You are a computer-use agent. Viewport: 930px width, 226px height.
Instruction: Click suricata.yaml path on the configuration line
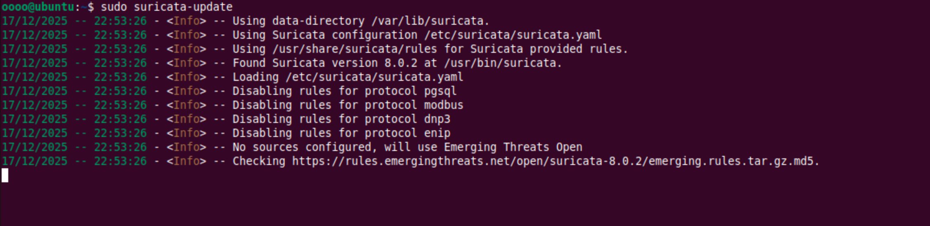tap(513, 35)
